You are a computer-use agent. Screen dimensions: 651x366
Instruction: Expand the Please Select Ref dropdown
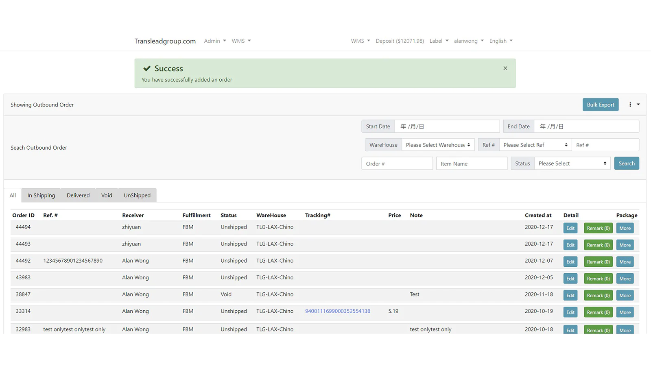tap(535, 145)
